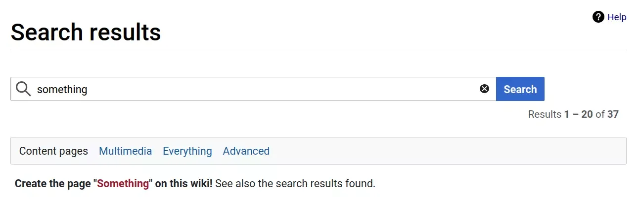Switch to the Everything search tab
The height and width of the screenshot is (199, 641).
[187, 151]
